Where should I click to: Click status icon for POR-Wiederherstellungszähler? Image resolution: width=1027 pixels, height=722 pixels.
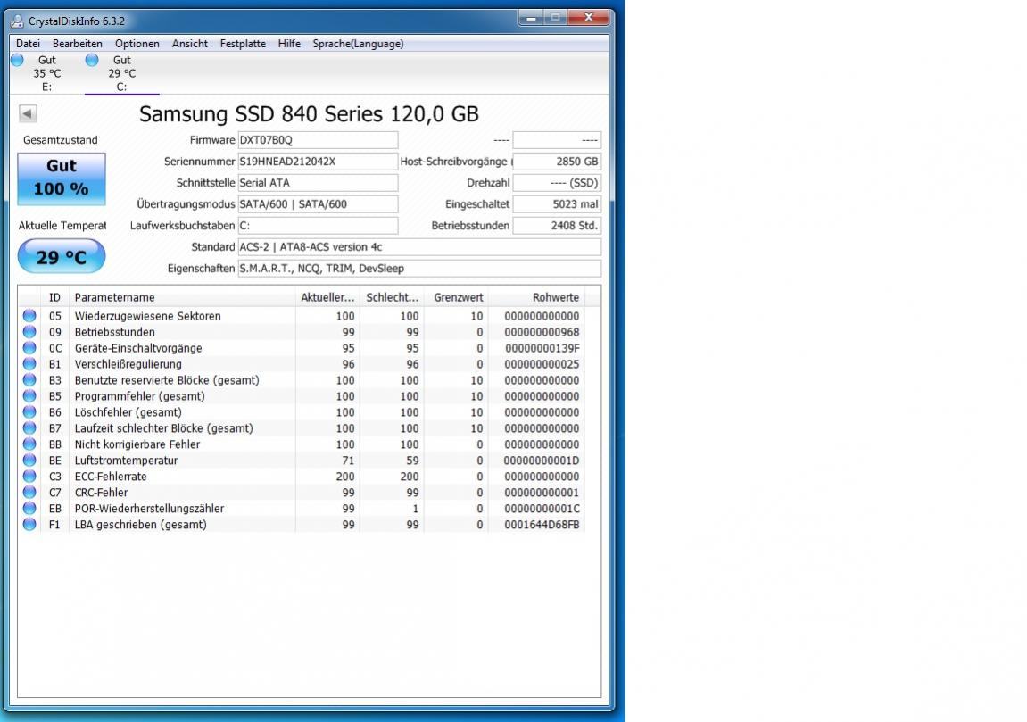[29, 508]
